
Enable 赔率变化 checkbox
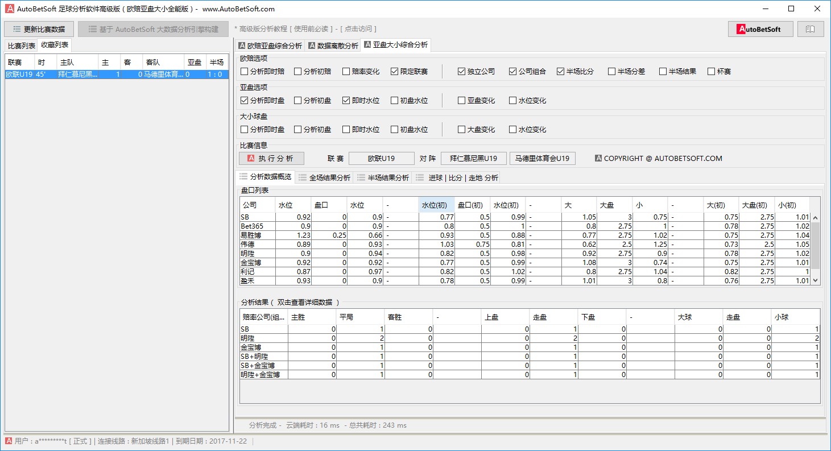[361, 72]
